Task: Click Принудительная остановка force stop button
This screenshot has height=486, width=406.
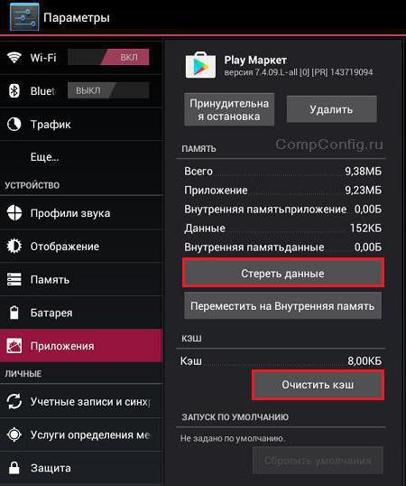Action: [x=229, y=109]
